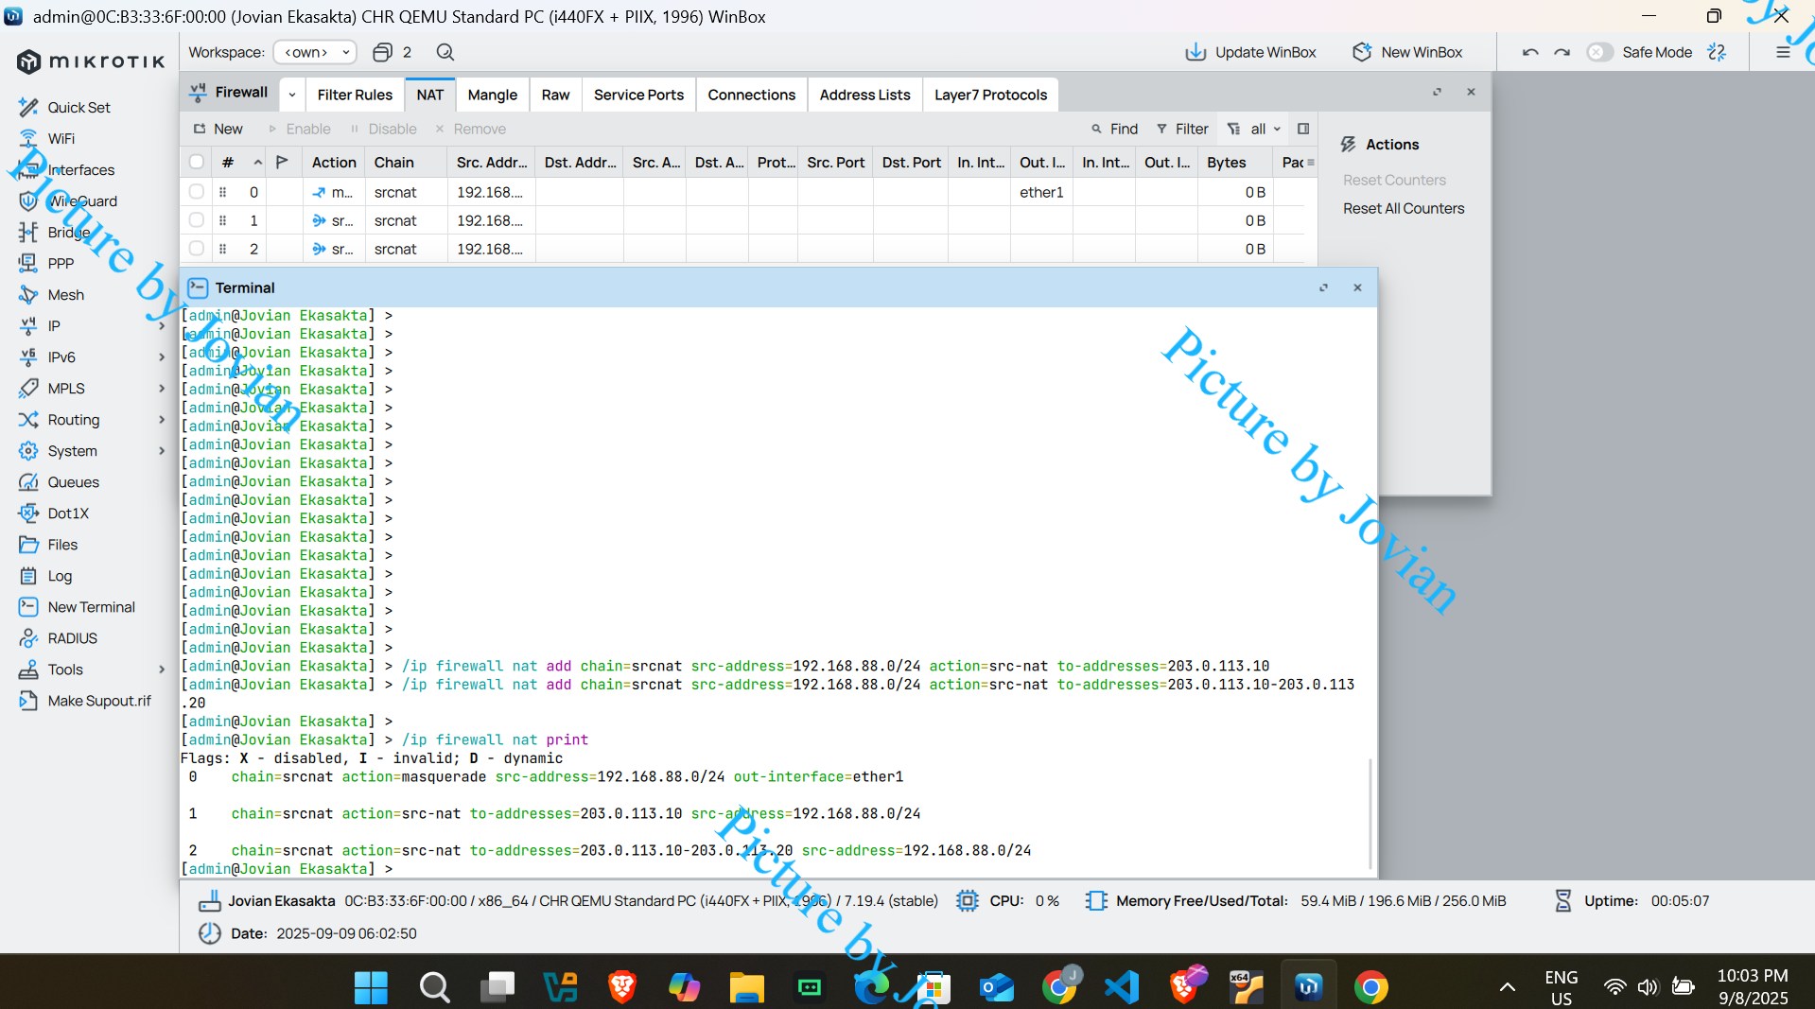
Task: Open Files in the sidebar
Action: point(62,544)
